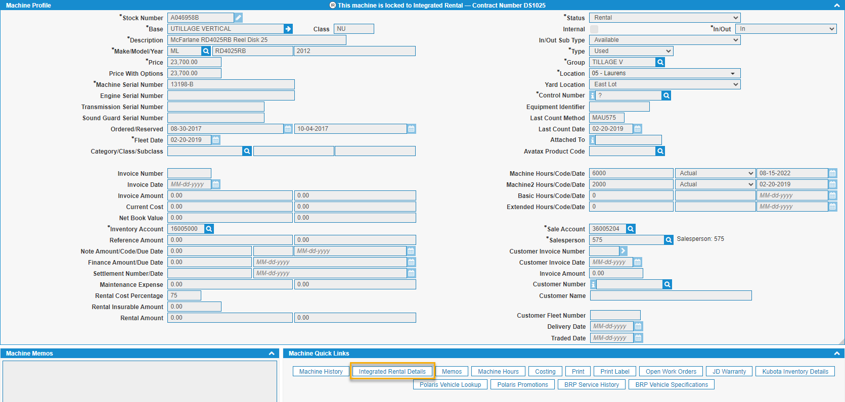Viewport: 845px width, 402px height.
Task: Open the Make lookup search icon
Action: (x=206, y=51)
